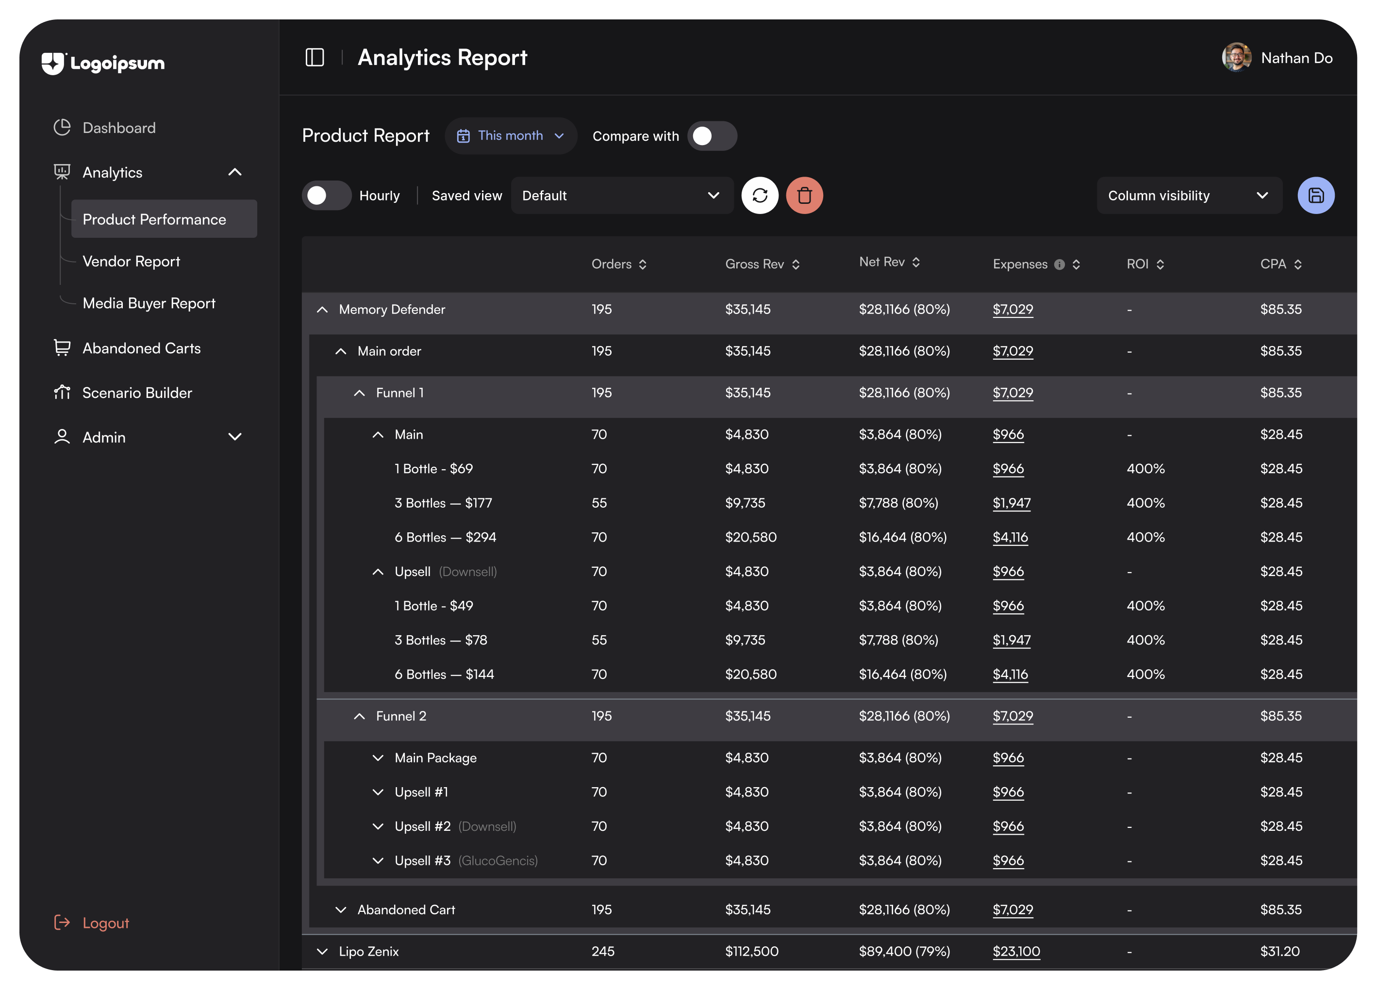1377x990 pixels.
Task: Open the Vendor Report menu item
Action: coord(131,262)
